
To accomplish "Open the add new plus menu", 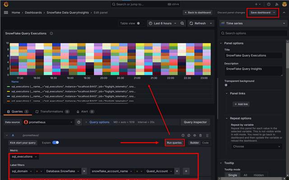I will click(x=258, y=4).
